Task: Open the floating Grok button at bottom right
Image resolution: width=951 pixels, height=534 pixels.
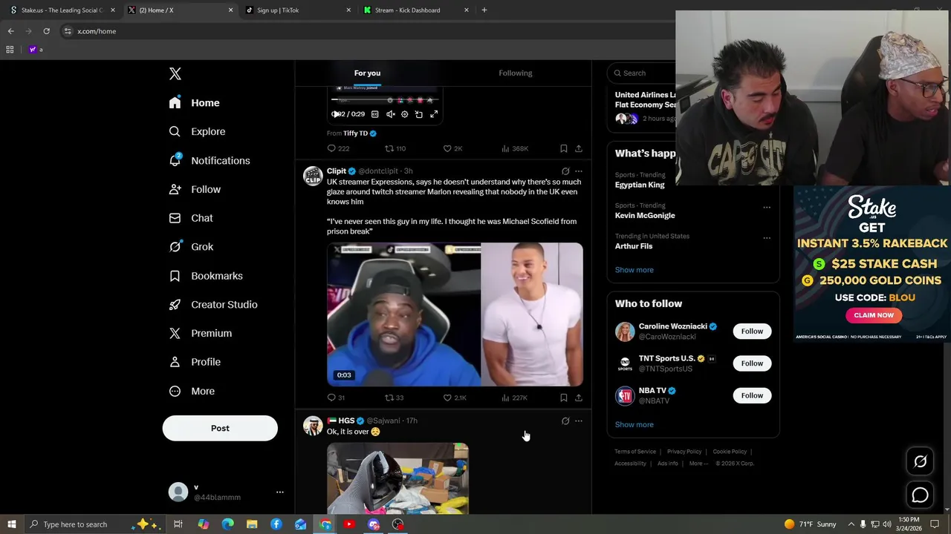Action: (x=920, y=461)
